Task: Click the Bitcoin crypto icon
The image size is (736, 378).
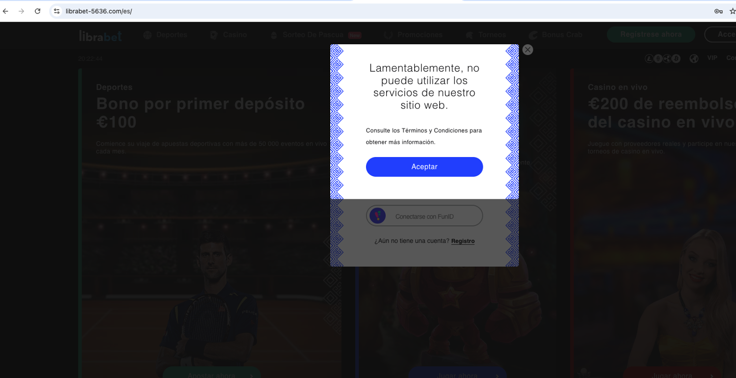Action: 676,59
